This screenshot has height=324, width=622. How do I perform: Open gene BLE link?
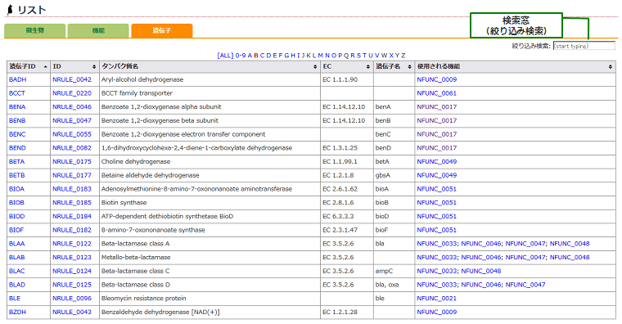pyautogui.click(x=15, y=298)
